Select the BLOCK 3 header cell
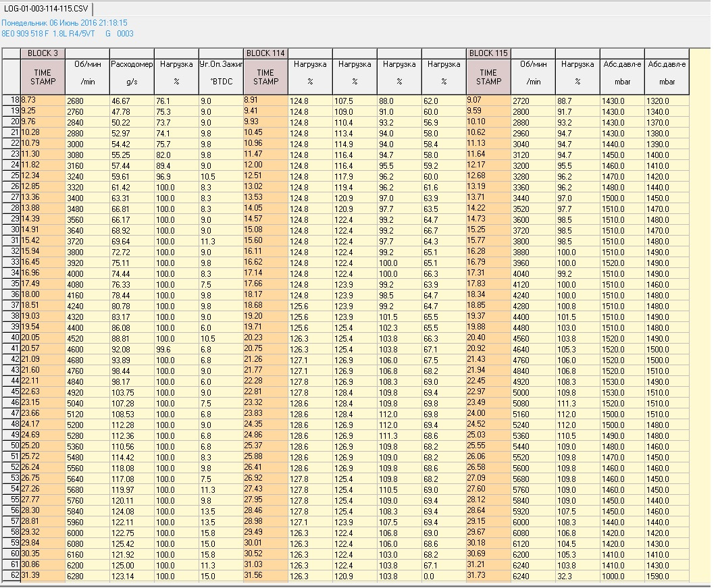Image resolution: width=720 pixels, height=588 pixels. tap(43, 53)
